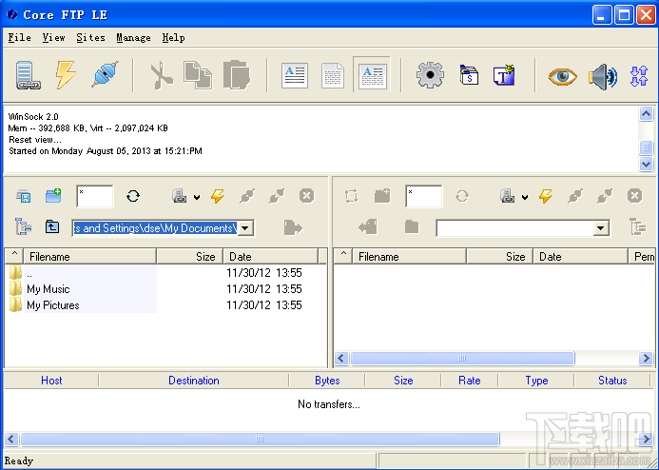Click the remote pane horizontal scrollbar thumb
Image resolution: width=659 pixels, height=470 pixels.
click(x=462, y=358)
